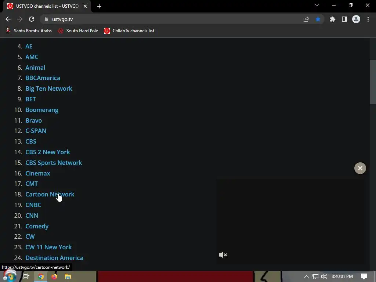Open Task View on the taskbar

coord(26,276)
